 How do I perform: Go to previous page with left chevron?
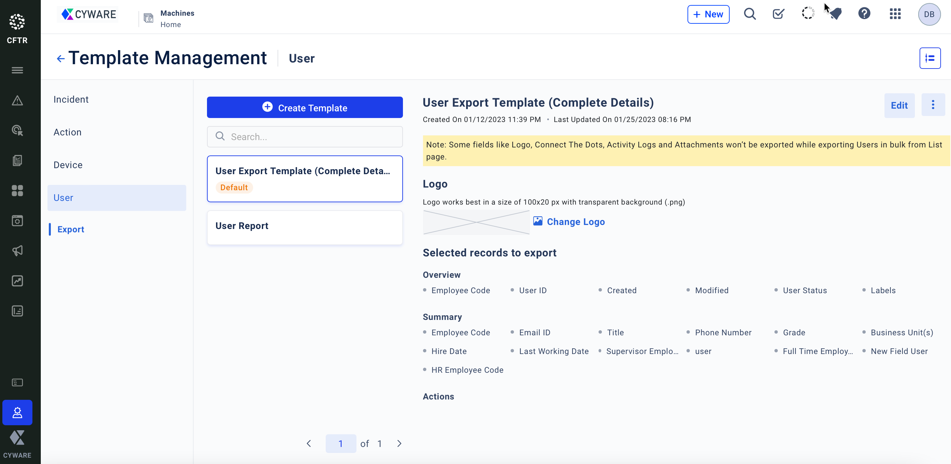pyautogui.click(x=309, y=443)
